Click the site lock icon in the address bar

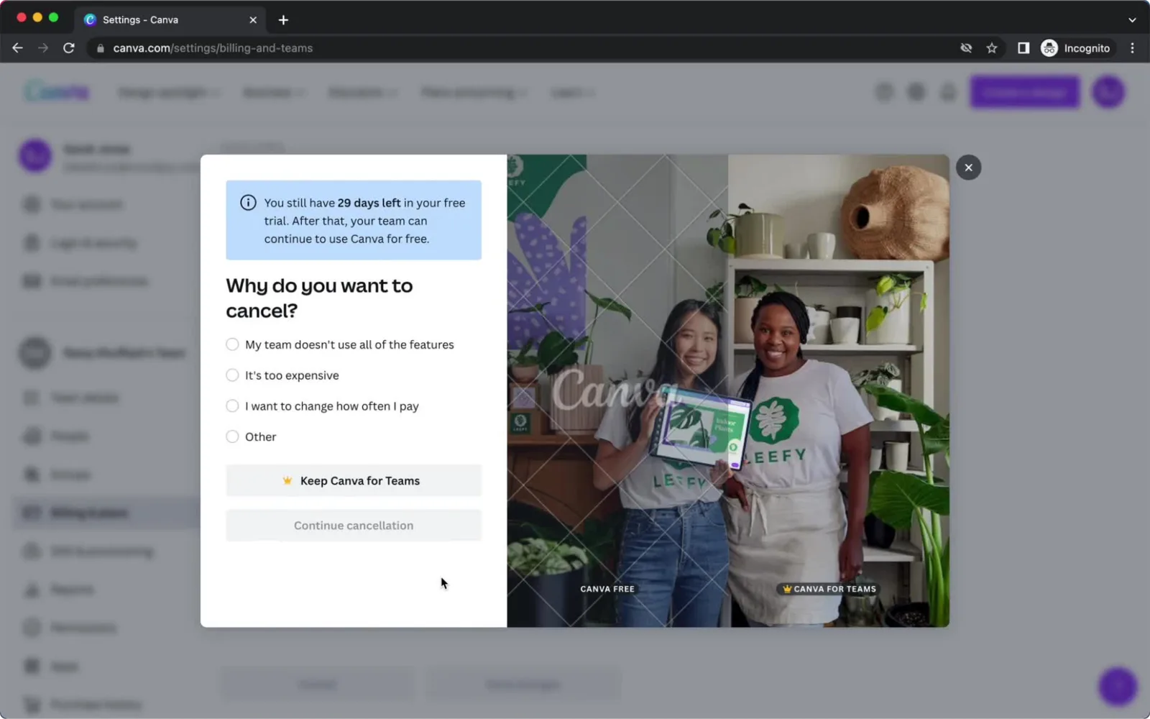101,48
